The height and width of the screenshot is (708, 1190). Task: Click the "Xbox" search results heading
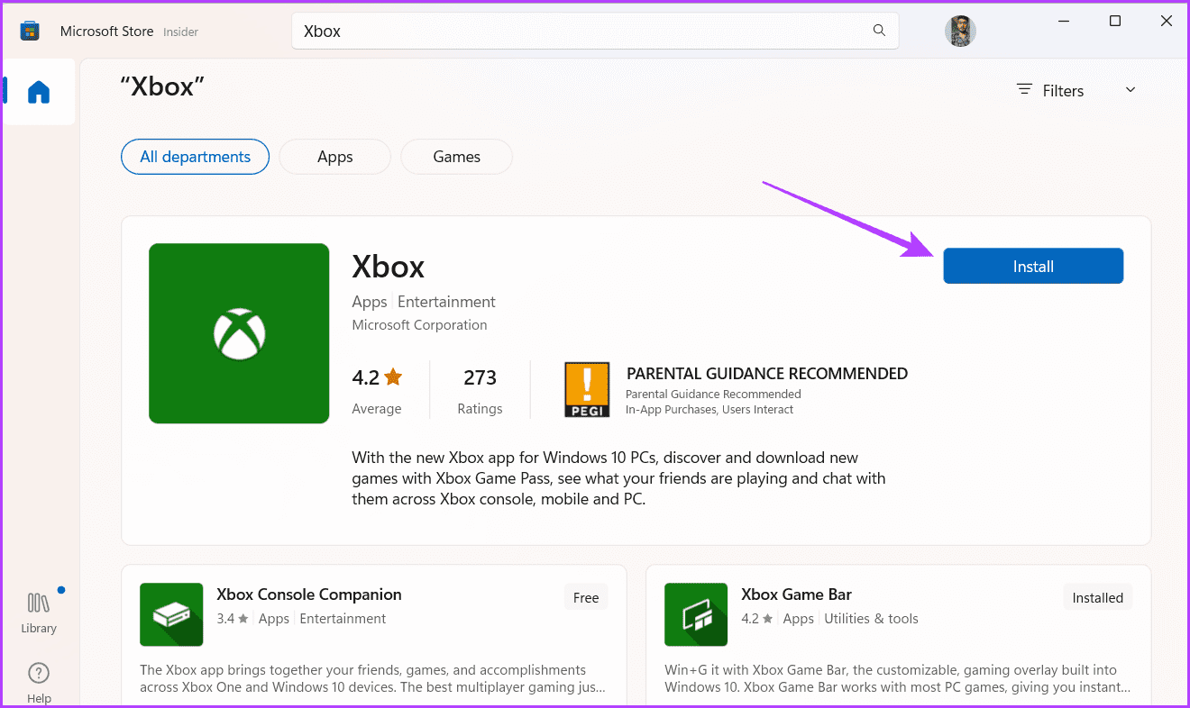[162, 86]
